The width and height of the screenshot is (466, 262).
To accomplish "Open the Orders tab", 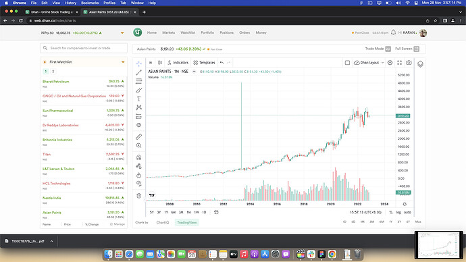I will pos(244,32).
